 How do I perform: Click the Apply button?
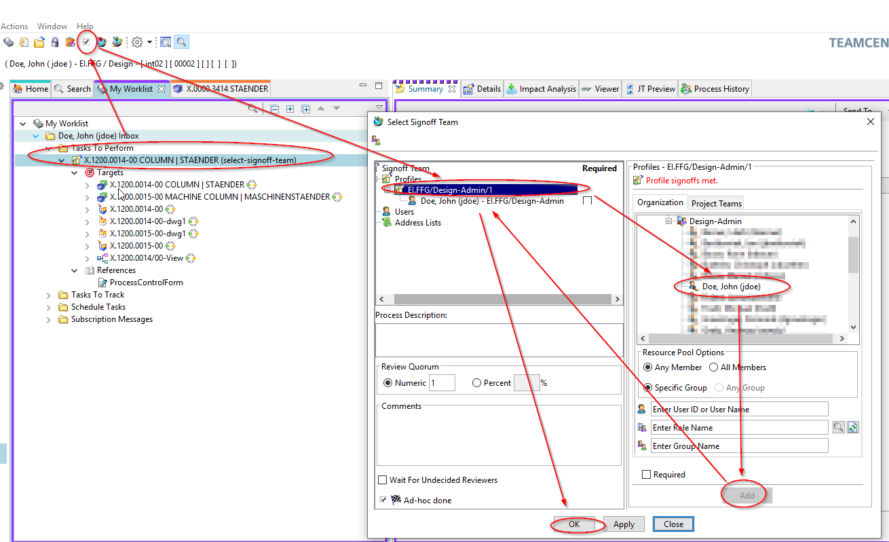tap(624, 524)
